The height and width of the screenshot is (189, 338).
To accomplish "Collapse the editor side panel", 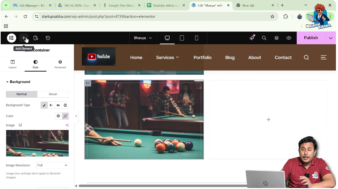I will coord(76,116).
